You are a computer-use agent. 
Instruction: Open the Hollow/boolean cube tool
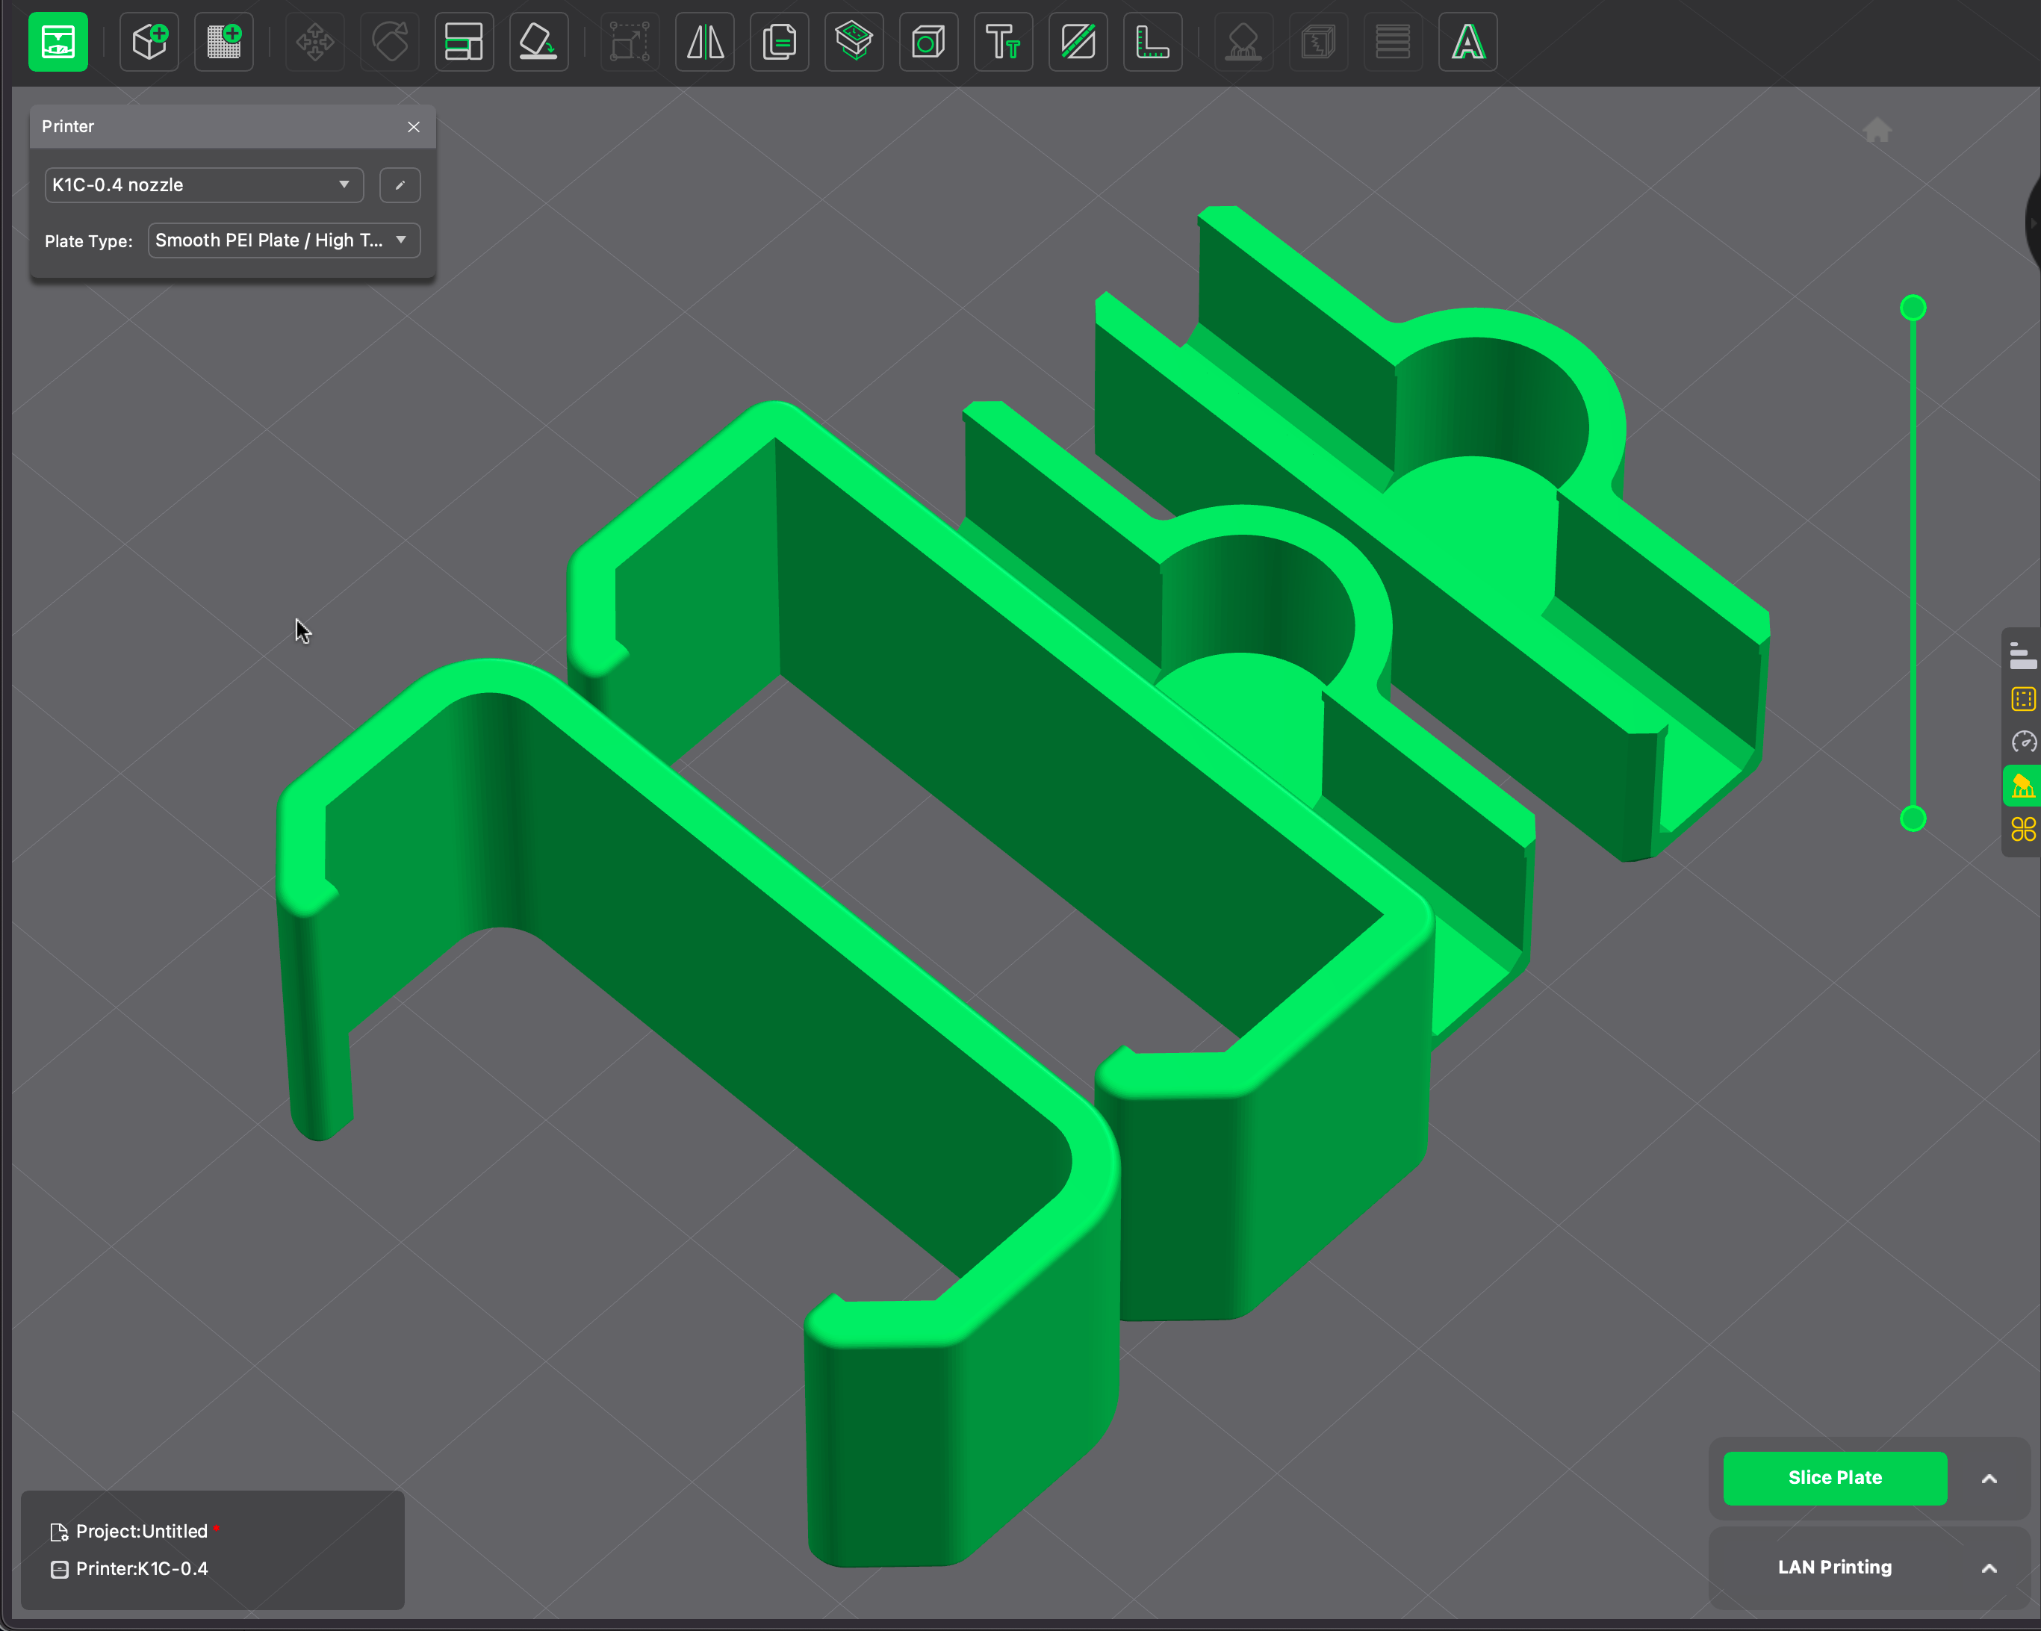tap(929, 42)
